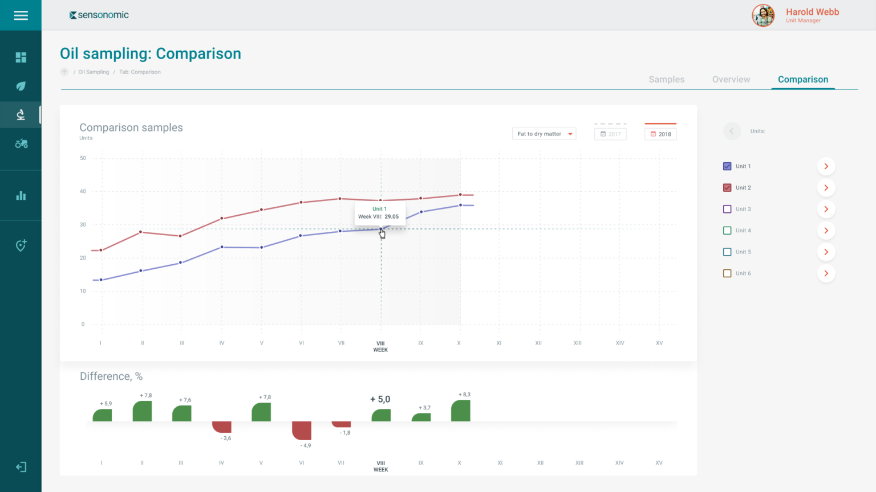Open the hamburger menu in the top-left corner
Image resolution: width=876 pixels, height=492 pixels.
(21, 15)
